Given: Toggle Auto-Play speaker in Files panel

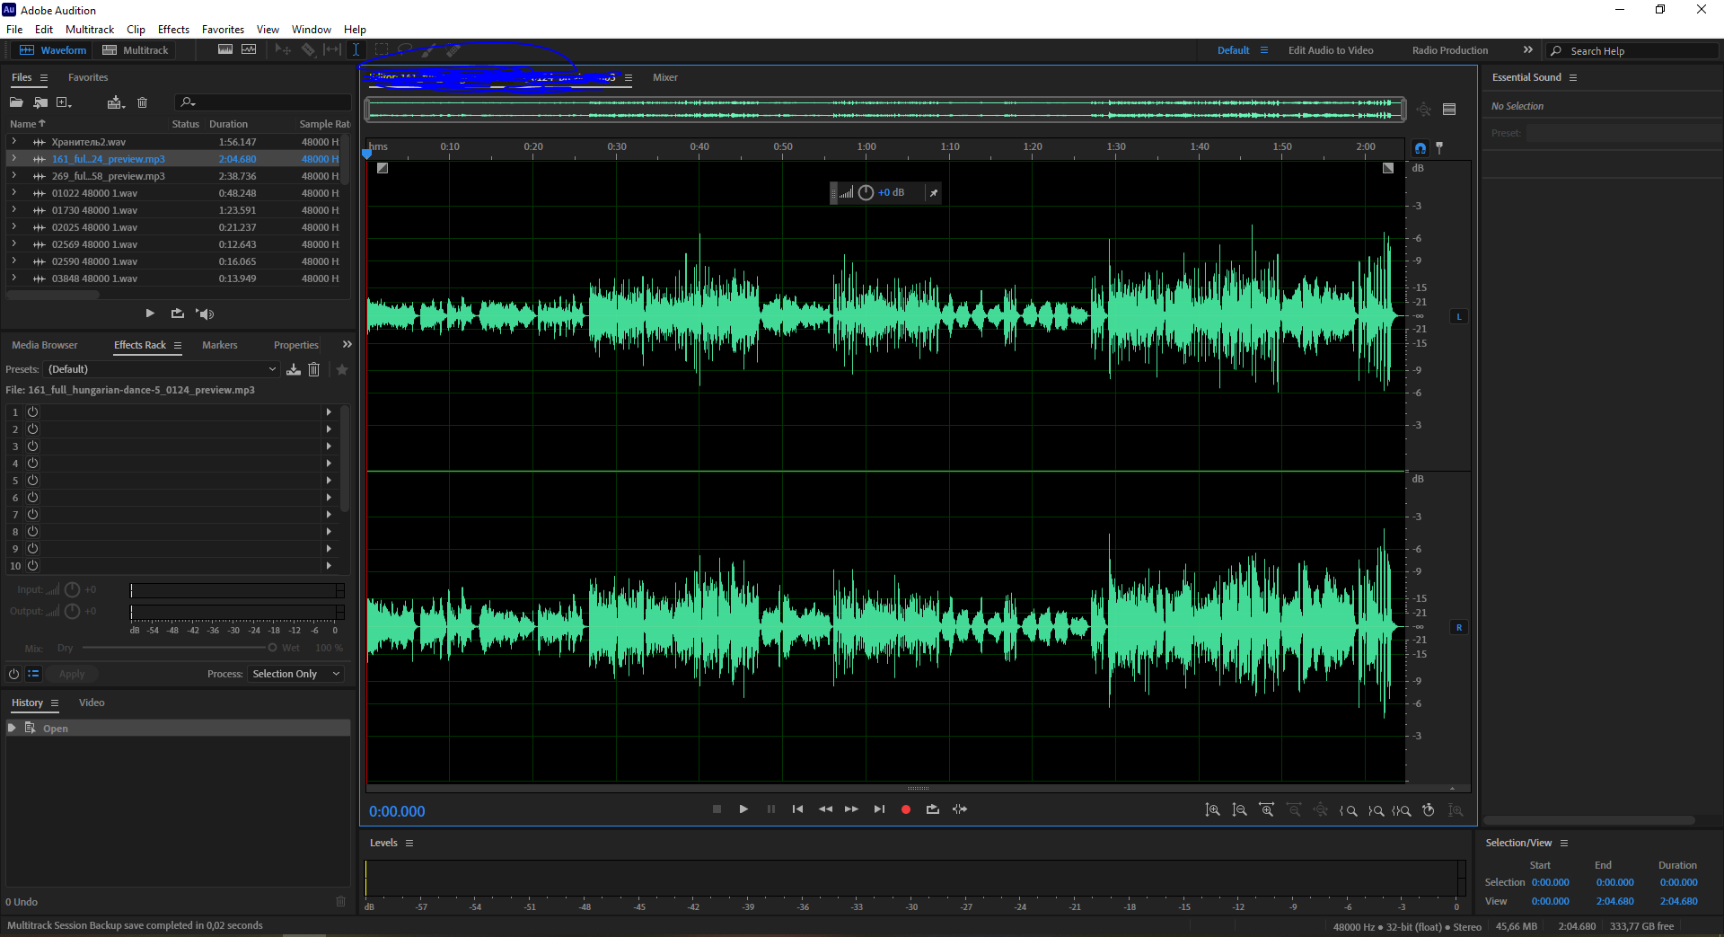Looking at the screenshot, I should coord(206,314).
